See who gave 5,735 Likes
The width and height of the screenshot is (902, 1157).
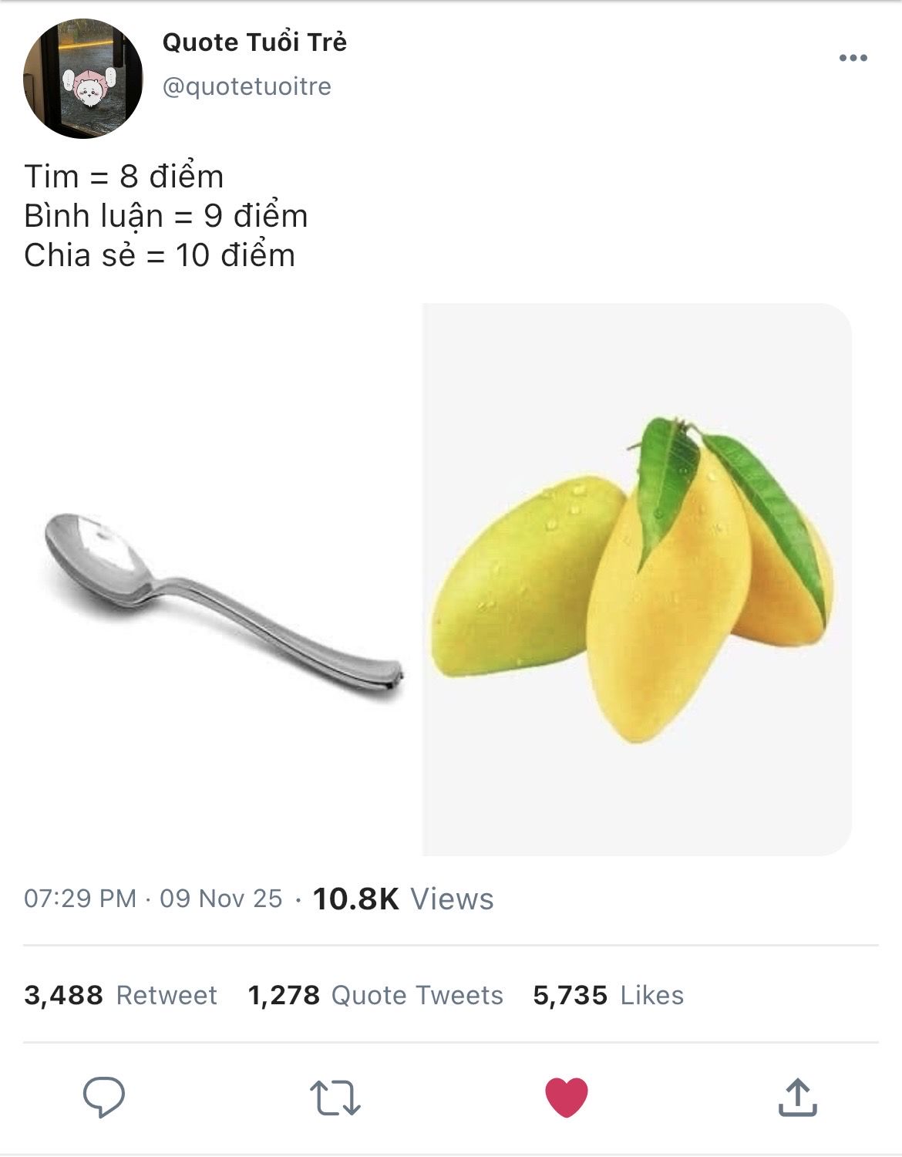pyautogui.click(x=608, y=995)
